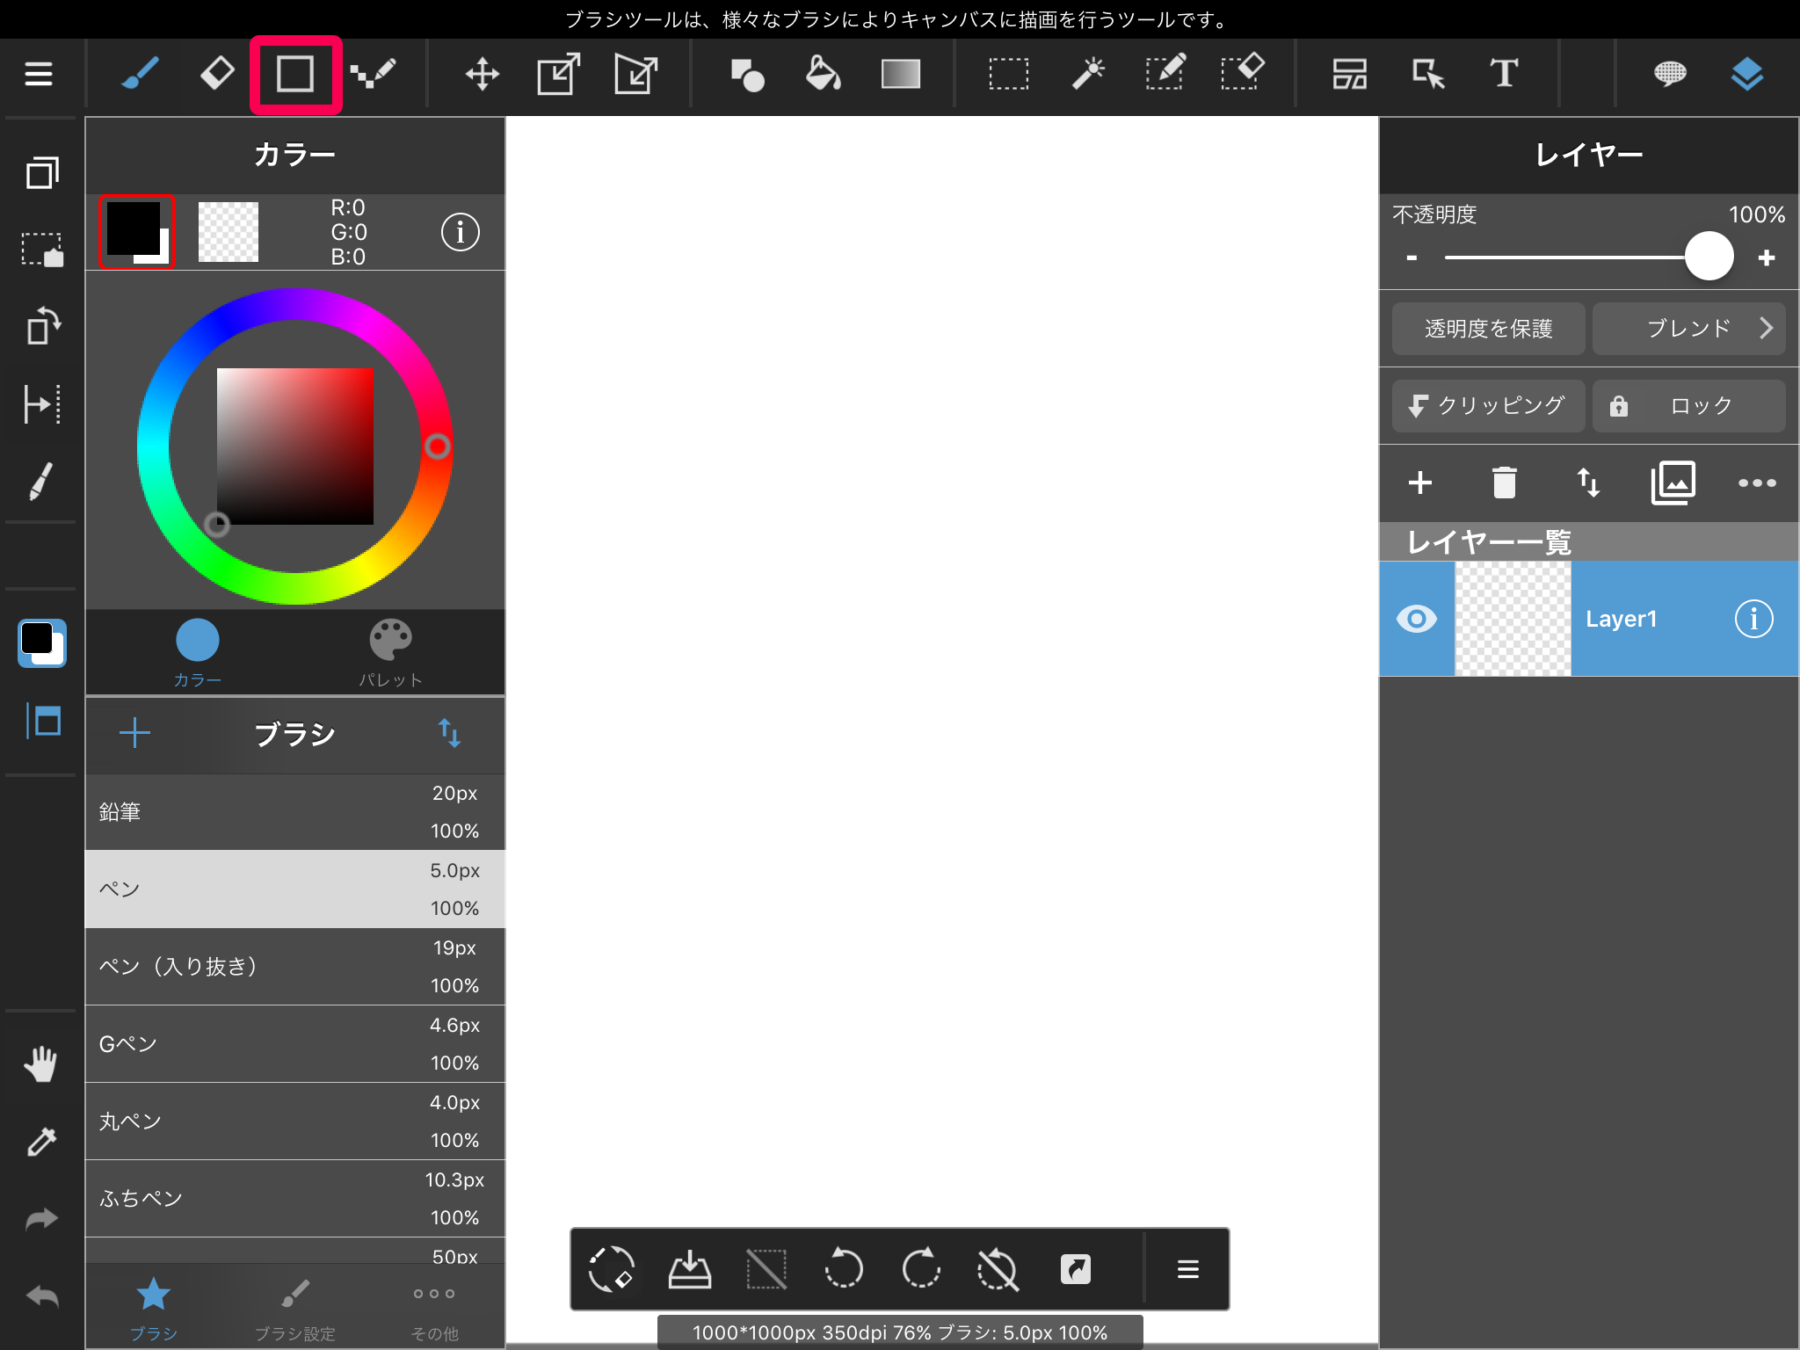The width and height of the screenshot is (1800, 1350).
Task: Select the Eyedropper tool
Action: point(41,1142)
